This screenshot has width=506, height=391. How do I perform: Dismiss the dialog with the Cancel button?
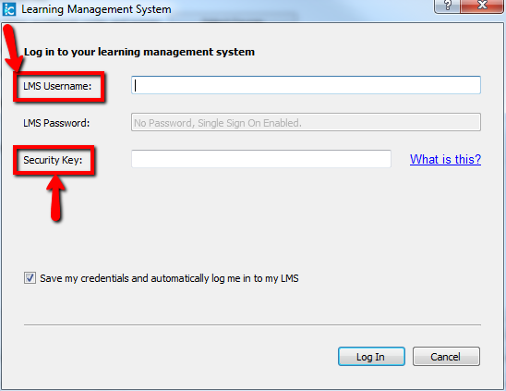(x=446, y=357)
